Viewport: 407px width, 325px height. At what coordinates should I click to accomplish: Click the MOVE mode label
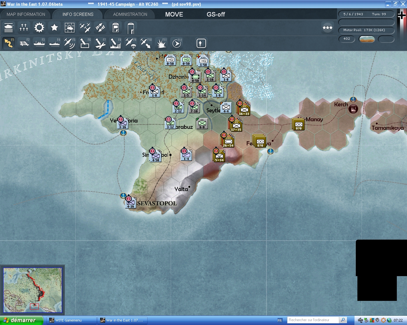click(174, 14)
